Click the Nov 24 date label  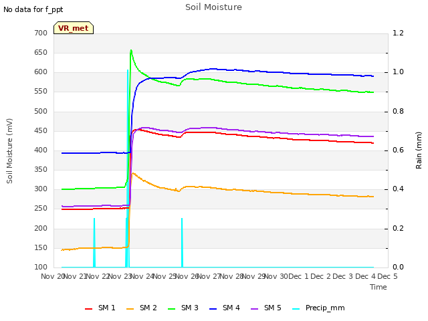142,277
